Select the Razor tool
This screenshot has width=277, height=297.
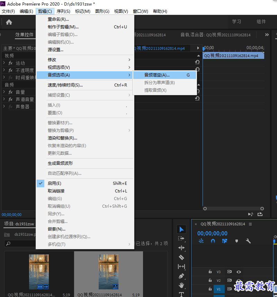[181, 257]
